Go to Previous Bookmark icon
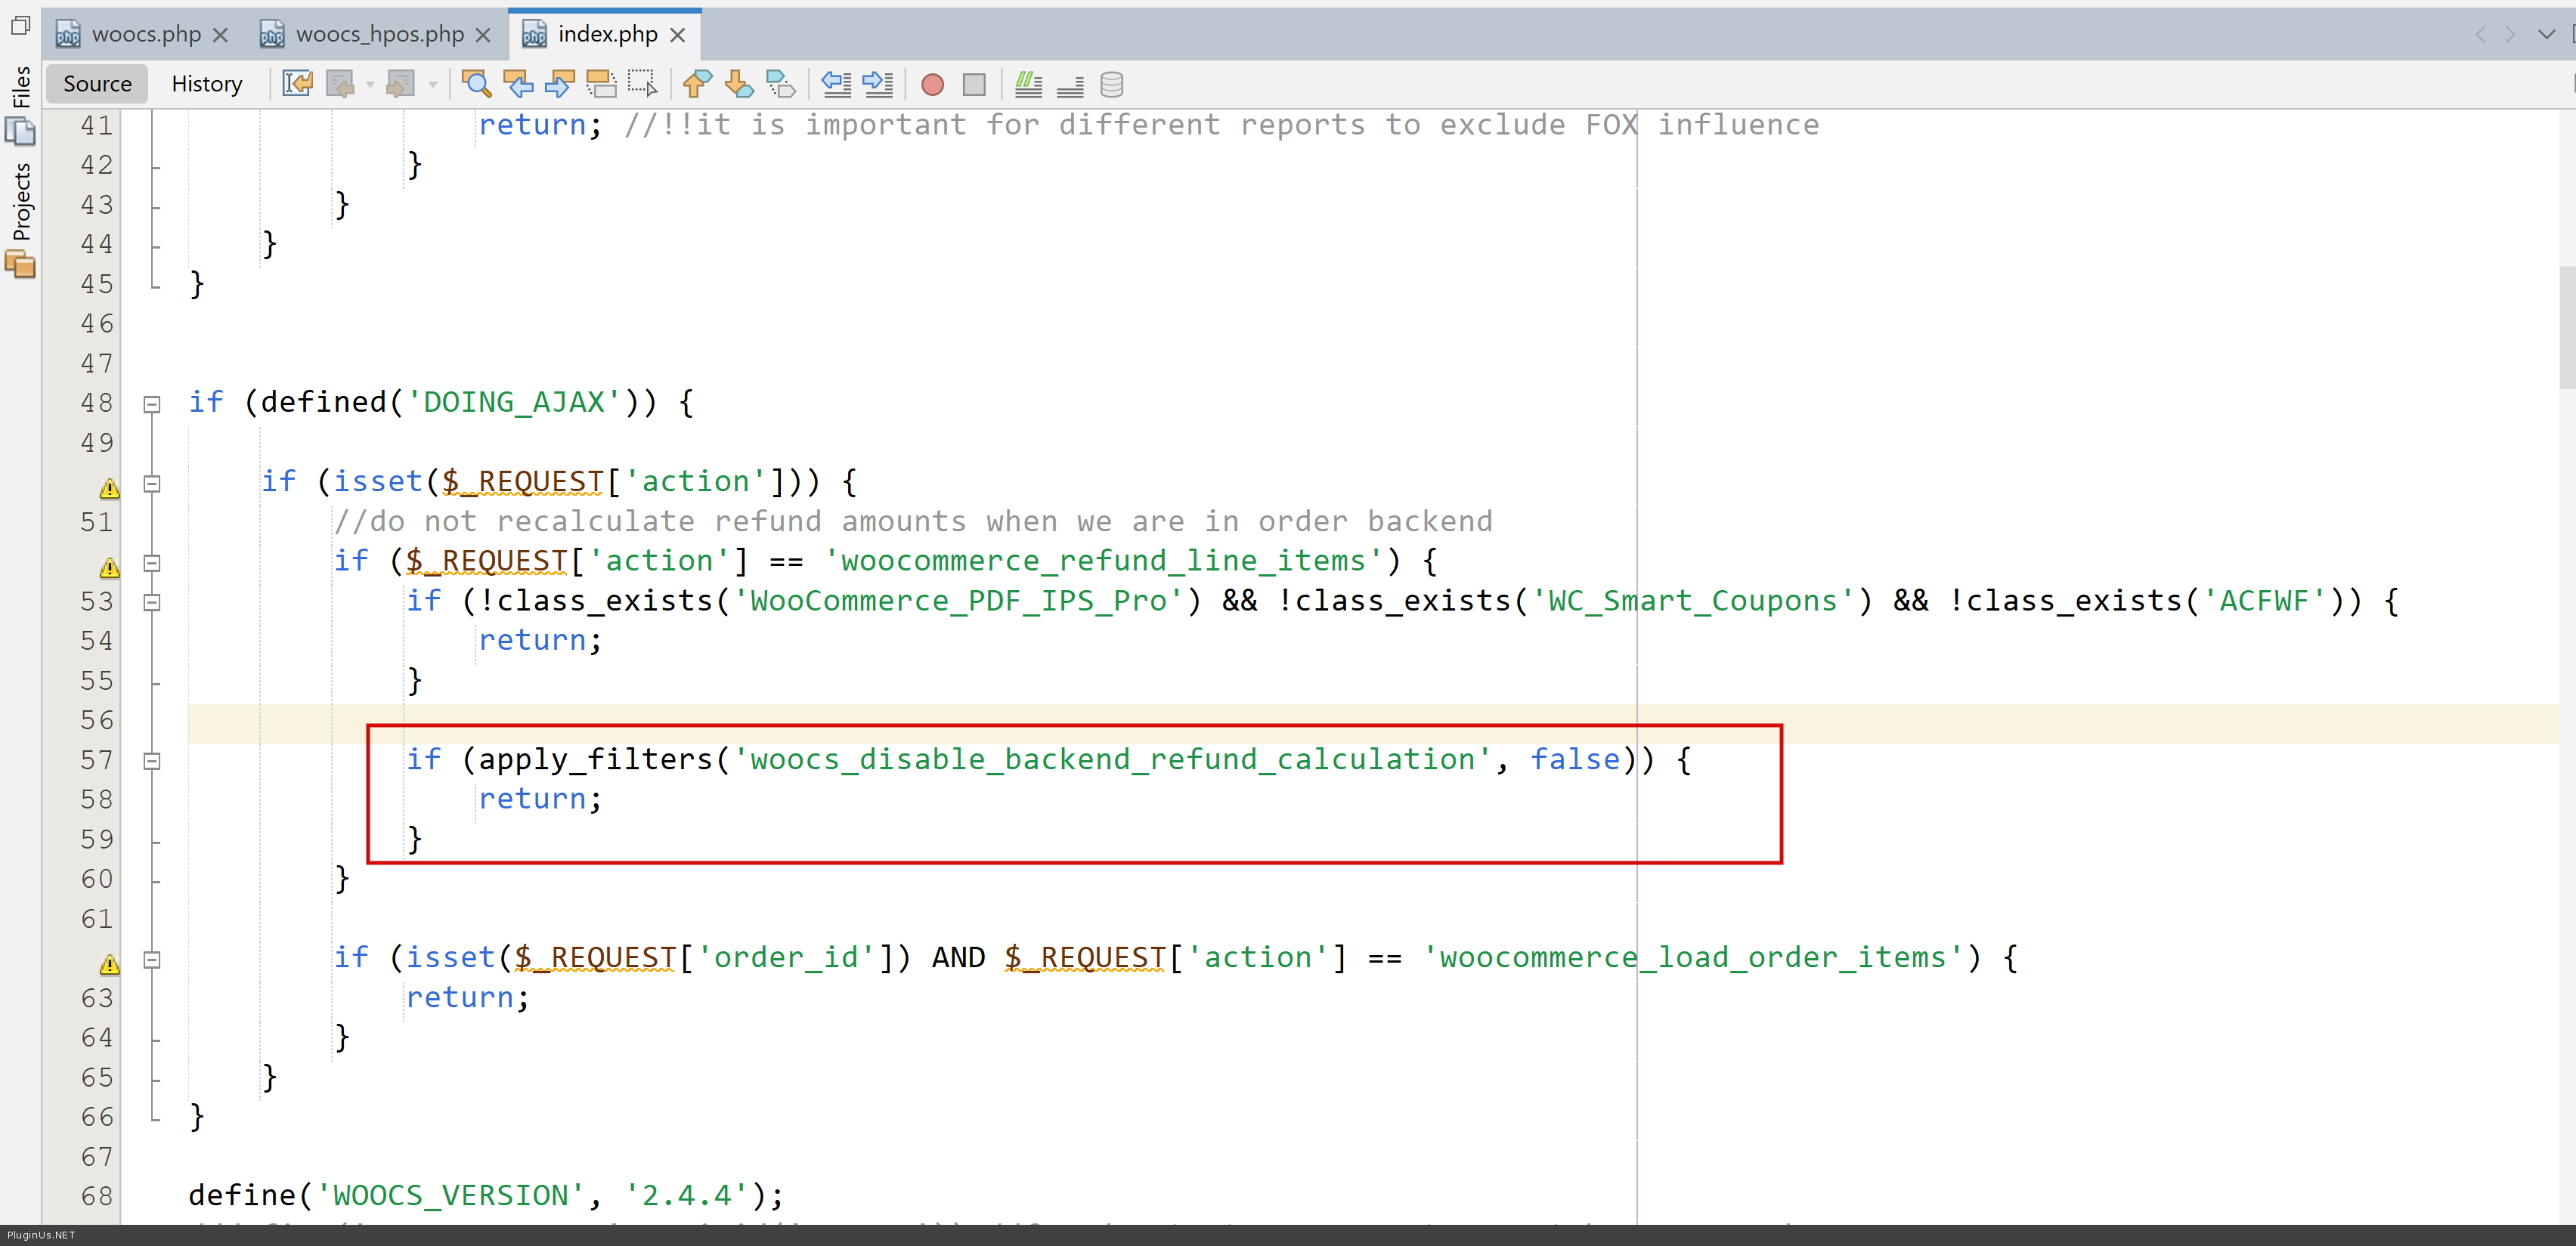Viewport: 2576px width, 1246px height. click(697, 84)
